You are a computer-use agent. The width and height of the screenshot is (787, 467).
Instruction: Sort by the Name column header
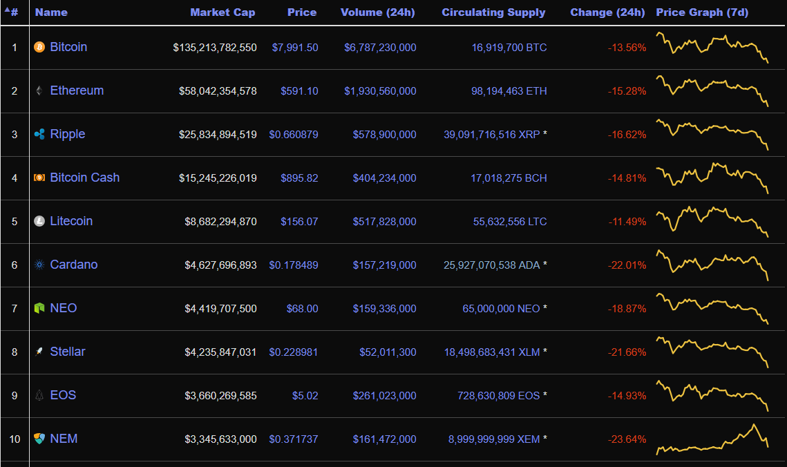(51, 12)
